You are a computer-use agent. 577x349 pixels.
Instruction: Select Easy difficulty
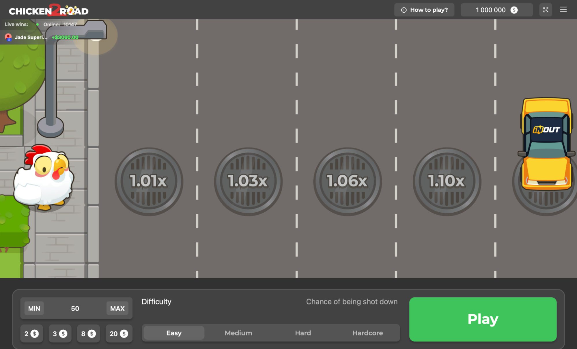point(174,333)
